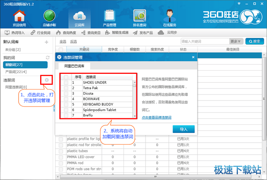This screenshot has height=180, width=267.
Task: Check the Breffo row checkbox
Action: [x=66, y=115]
